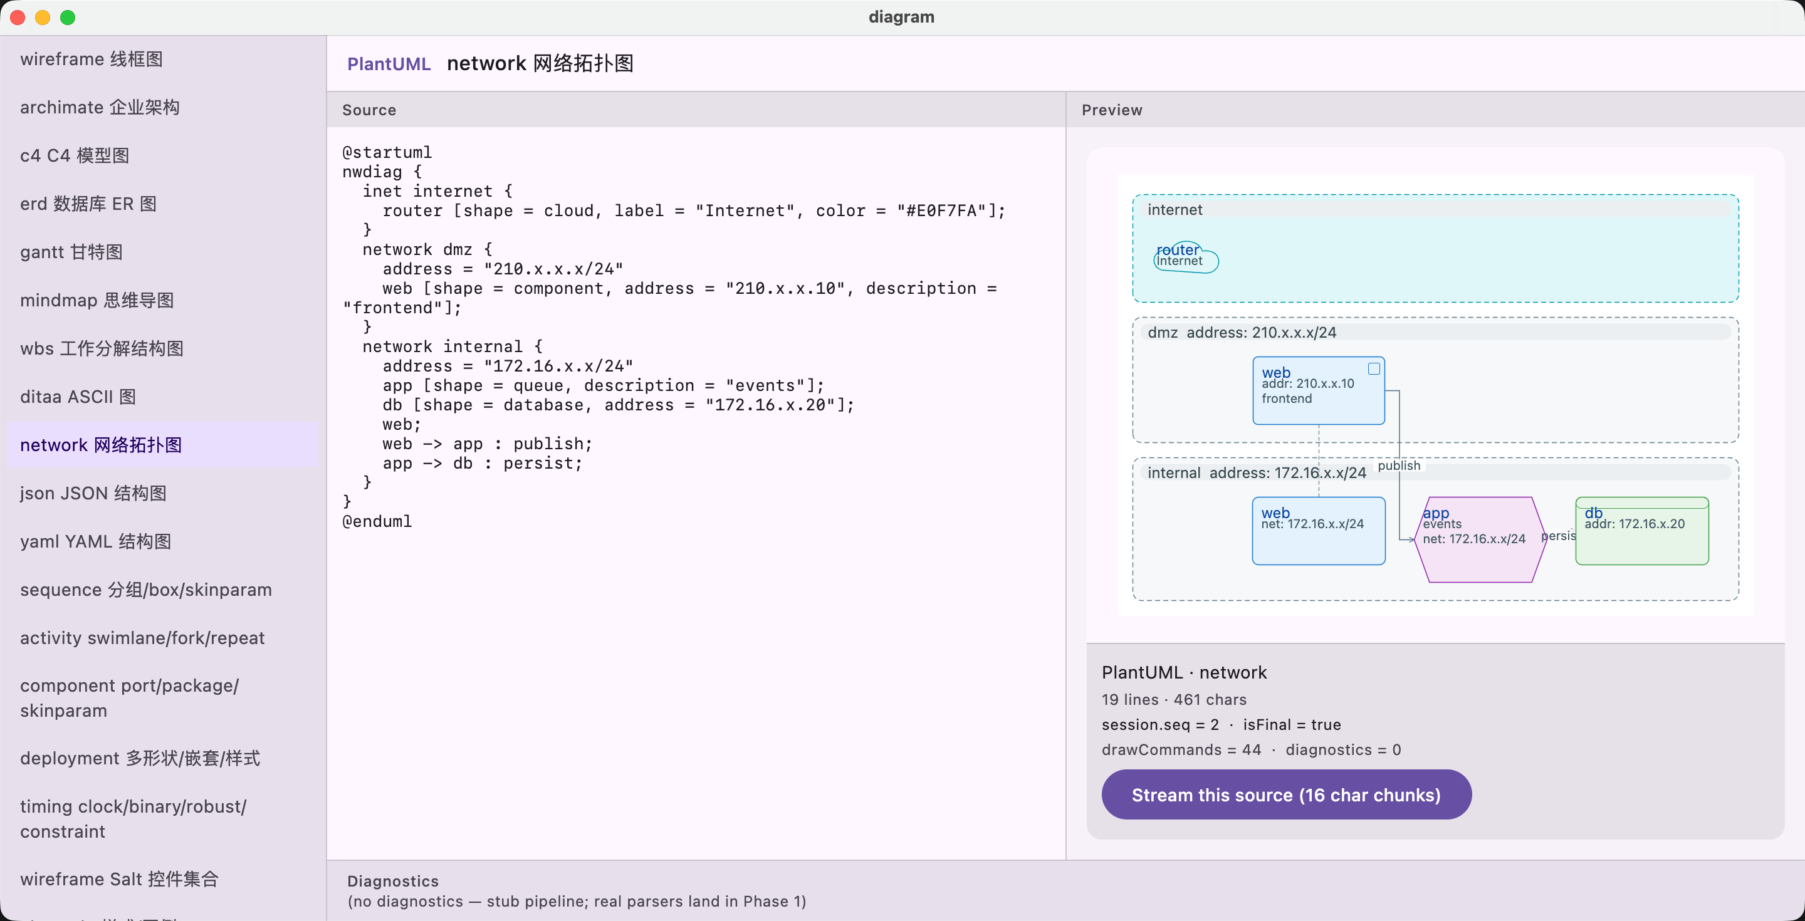This screenshot has width=1805, height=921.
Task: Click the internet network group label
Action: (x=1175, y=210)
